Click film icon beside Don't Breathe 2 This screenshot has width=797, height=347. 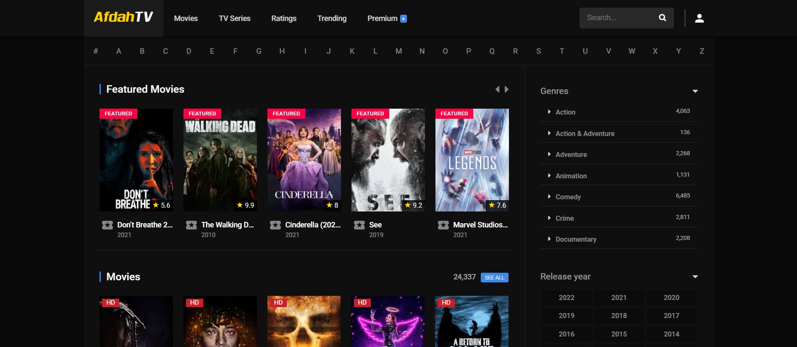click(107, 225)
